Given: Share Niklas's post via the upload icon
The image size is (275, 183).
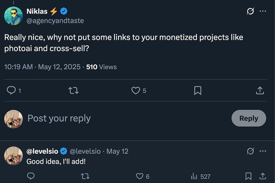Looking at the screenshot, I should (260, 90).
